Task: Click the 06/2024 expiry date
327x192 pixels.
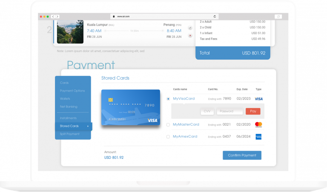Action: tap(244, 136)
